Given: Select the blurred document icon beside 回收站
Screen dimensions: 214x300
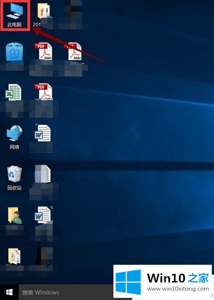Looking at the screenshot, I should point(43,174).
